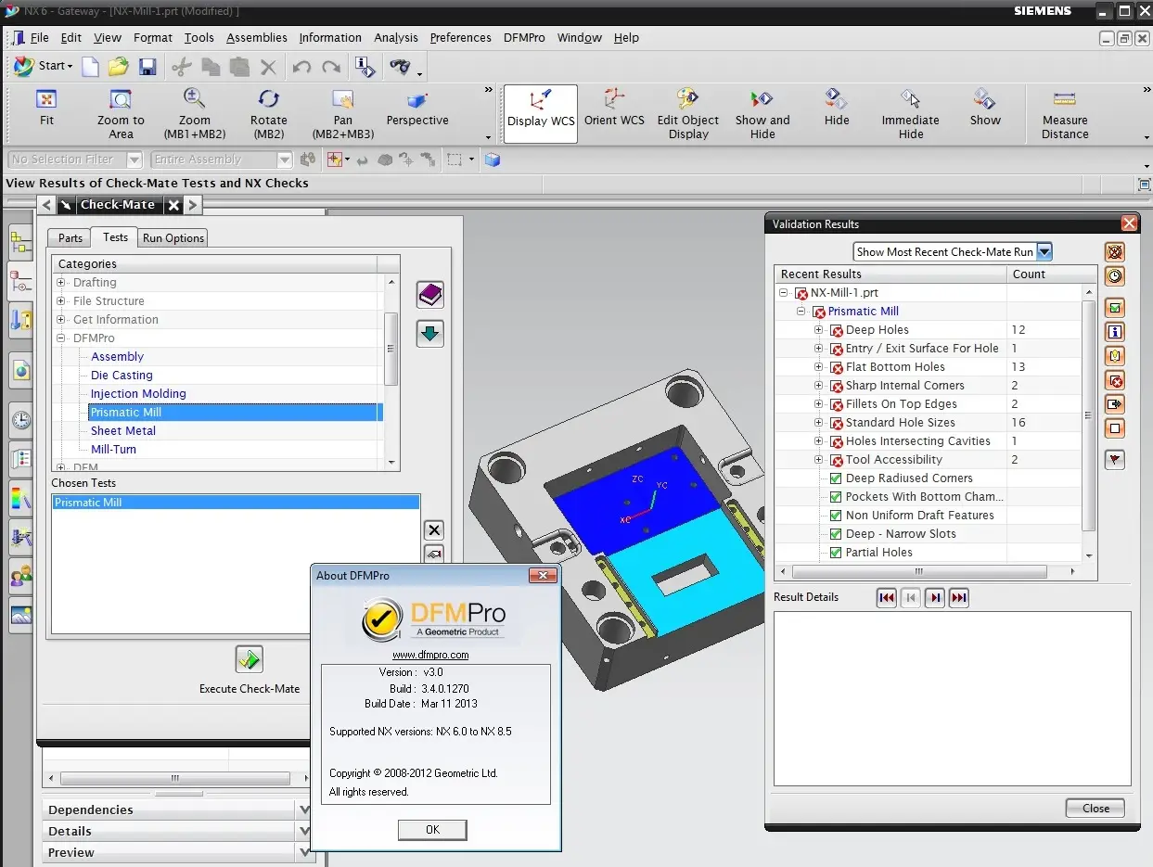Click the Open folder icon
The height and width of the screenshot is (867, 1153).
[118, 66]
